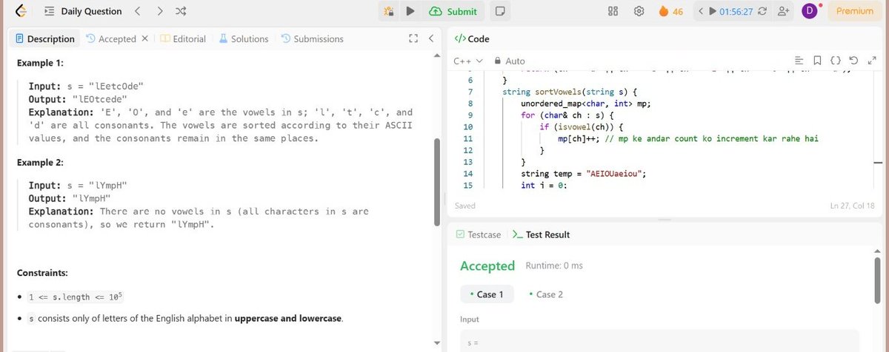The image size is (889, 352).
Task: Click the 1 <= s.length <= 10^5 constraint
Action: tap(76, 297)
